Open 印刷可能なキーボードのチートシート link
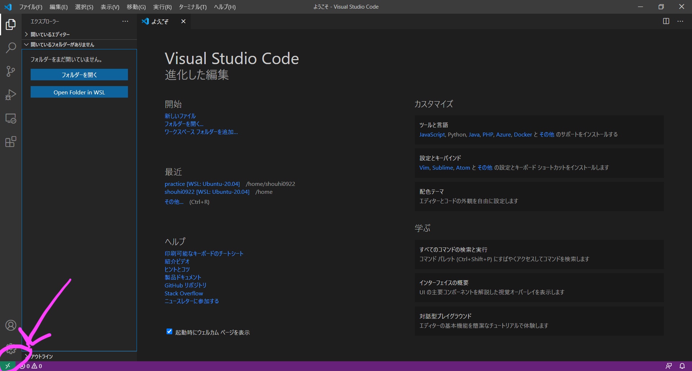Viewport: 692px width, 371px height. 204,254
